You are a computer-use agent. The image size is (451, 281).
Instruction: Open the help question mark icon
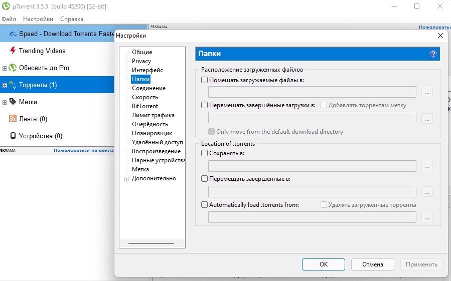point(433,54)
